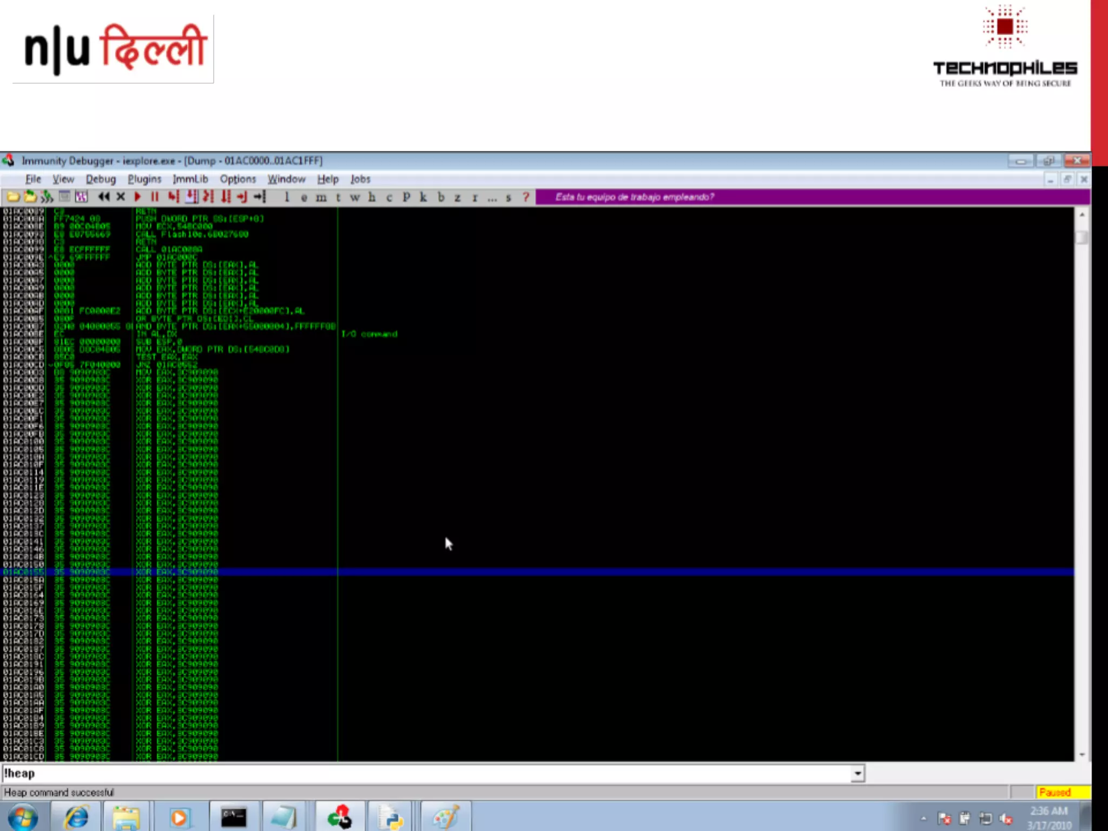Click the red question mark help icon
Image resolution: width=1108 pixels, height=831 pixels.
[525, 197]
